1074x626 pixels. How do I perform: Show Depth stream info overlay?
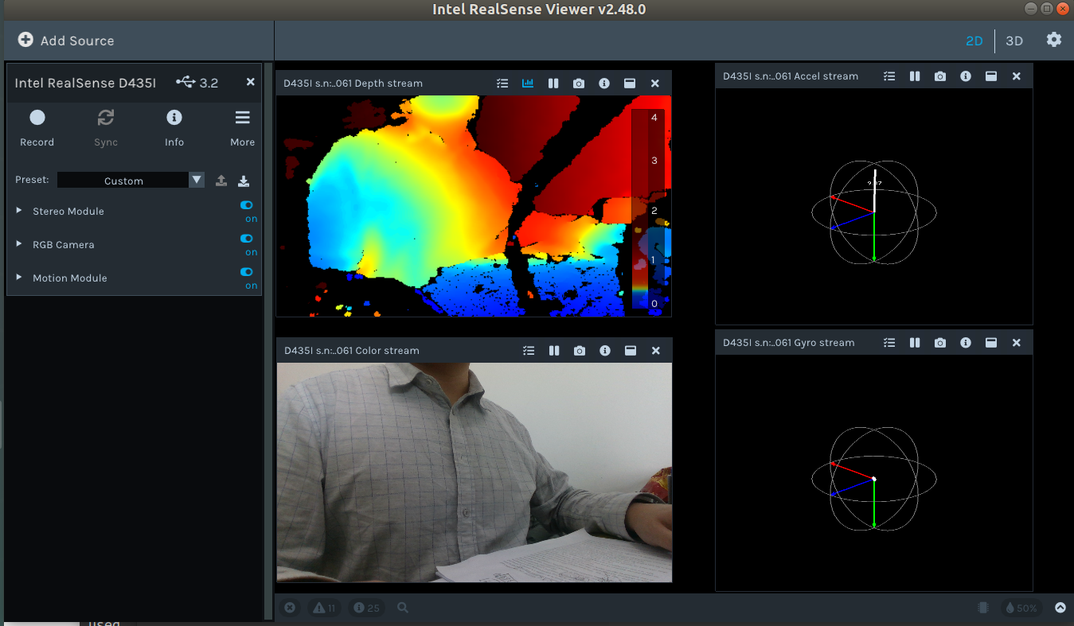point(604,83)
